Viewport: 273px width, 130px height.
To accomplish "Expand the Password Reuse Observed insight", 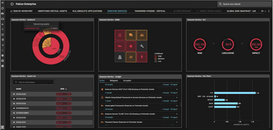I will click(x=177, y=122).
